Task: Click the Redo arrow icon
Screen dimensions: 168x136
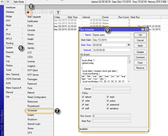Action: [x=8, y=2]
